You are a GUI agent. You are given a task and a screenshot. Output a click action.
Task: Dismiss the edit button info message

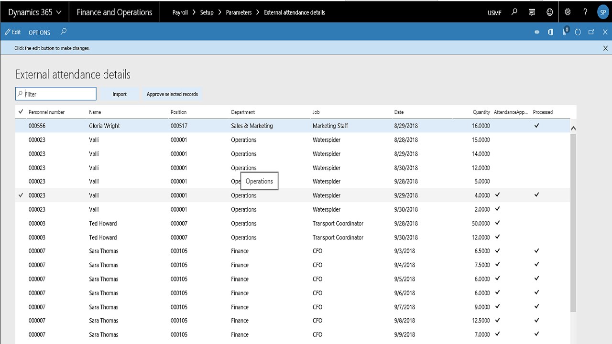(x=605, y=48)
